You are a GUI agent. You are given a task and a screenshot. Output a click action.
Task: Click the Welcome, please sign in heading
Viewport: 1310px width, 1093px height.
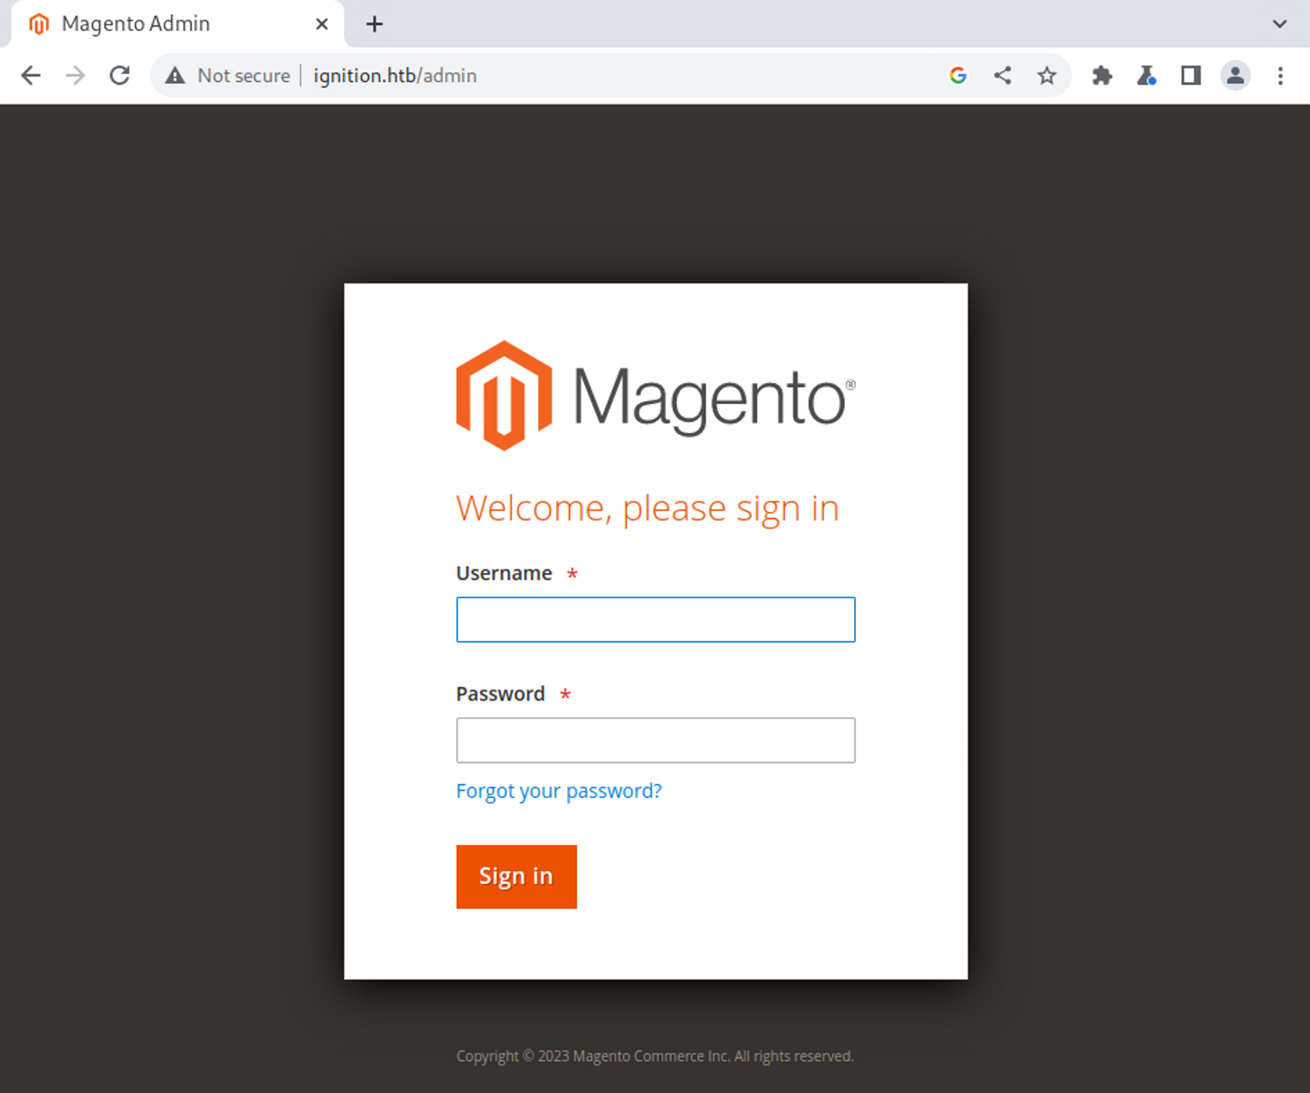pyautogui.click(x=647, y=509)
